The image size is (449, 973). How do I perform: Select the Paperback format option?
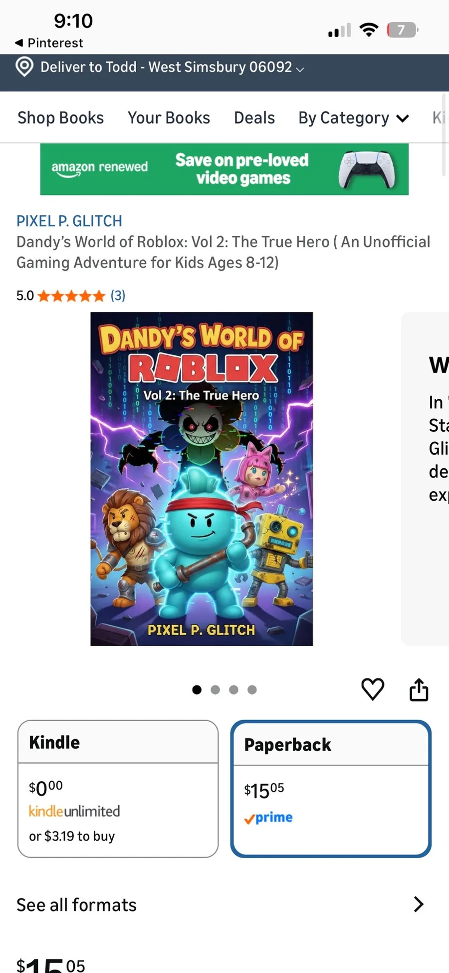point(331,789)
